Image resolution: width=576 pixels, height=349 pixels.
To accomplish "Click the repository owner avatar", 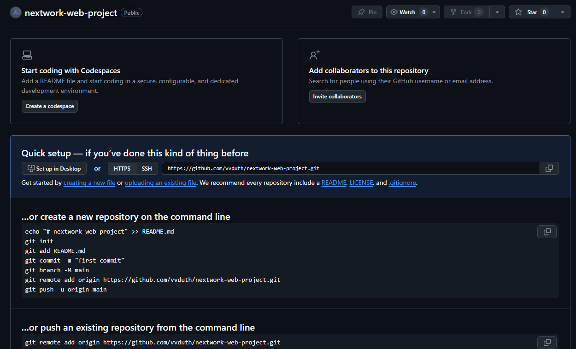I will pyautogui.click(x=15, y=12).
